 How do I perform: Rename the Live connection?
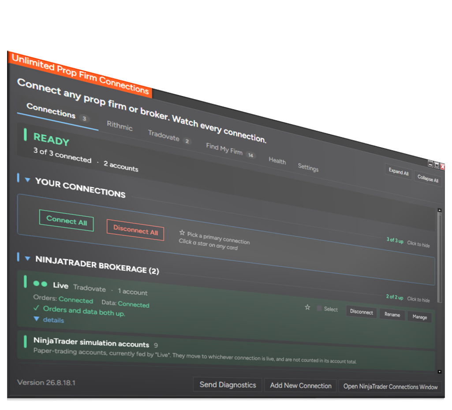click(392, 314)
